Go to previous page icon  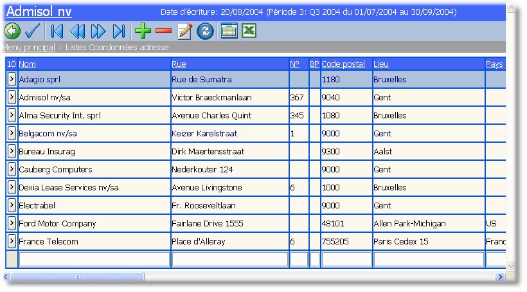(78, 31)
